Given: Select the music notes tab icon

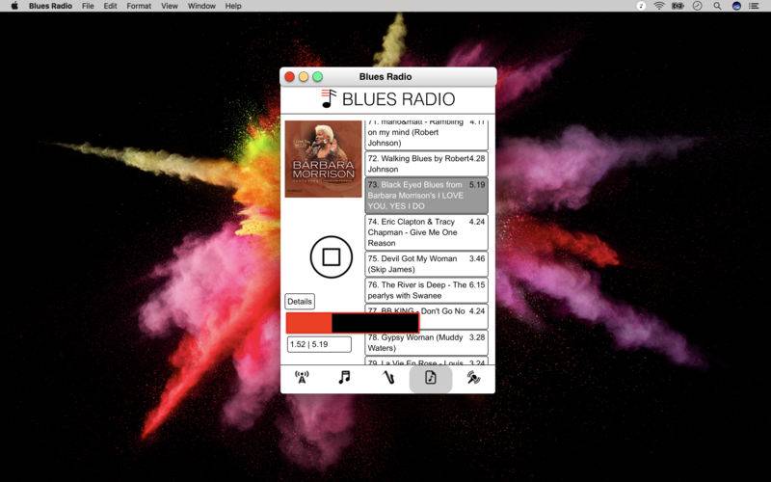Looking at the screenshot, I should point(344,378).
